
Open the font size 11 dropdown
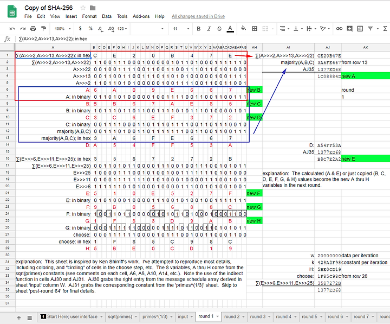tap(181, 29)
